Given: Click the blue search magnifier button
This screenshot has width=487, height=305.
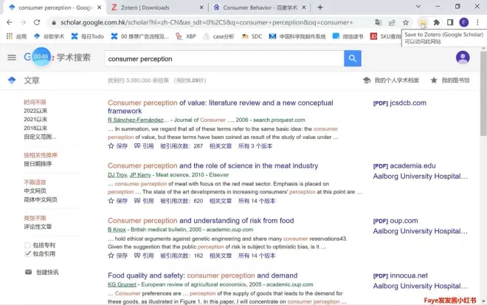Looking at the screenshot, I should [353, 58].
